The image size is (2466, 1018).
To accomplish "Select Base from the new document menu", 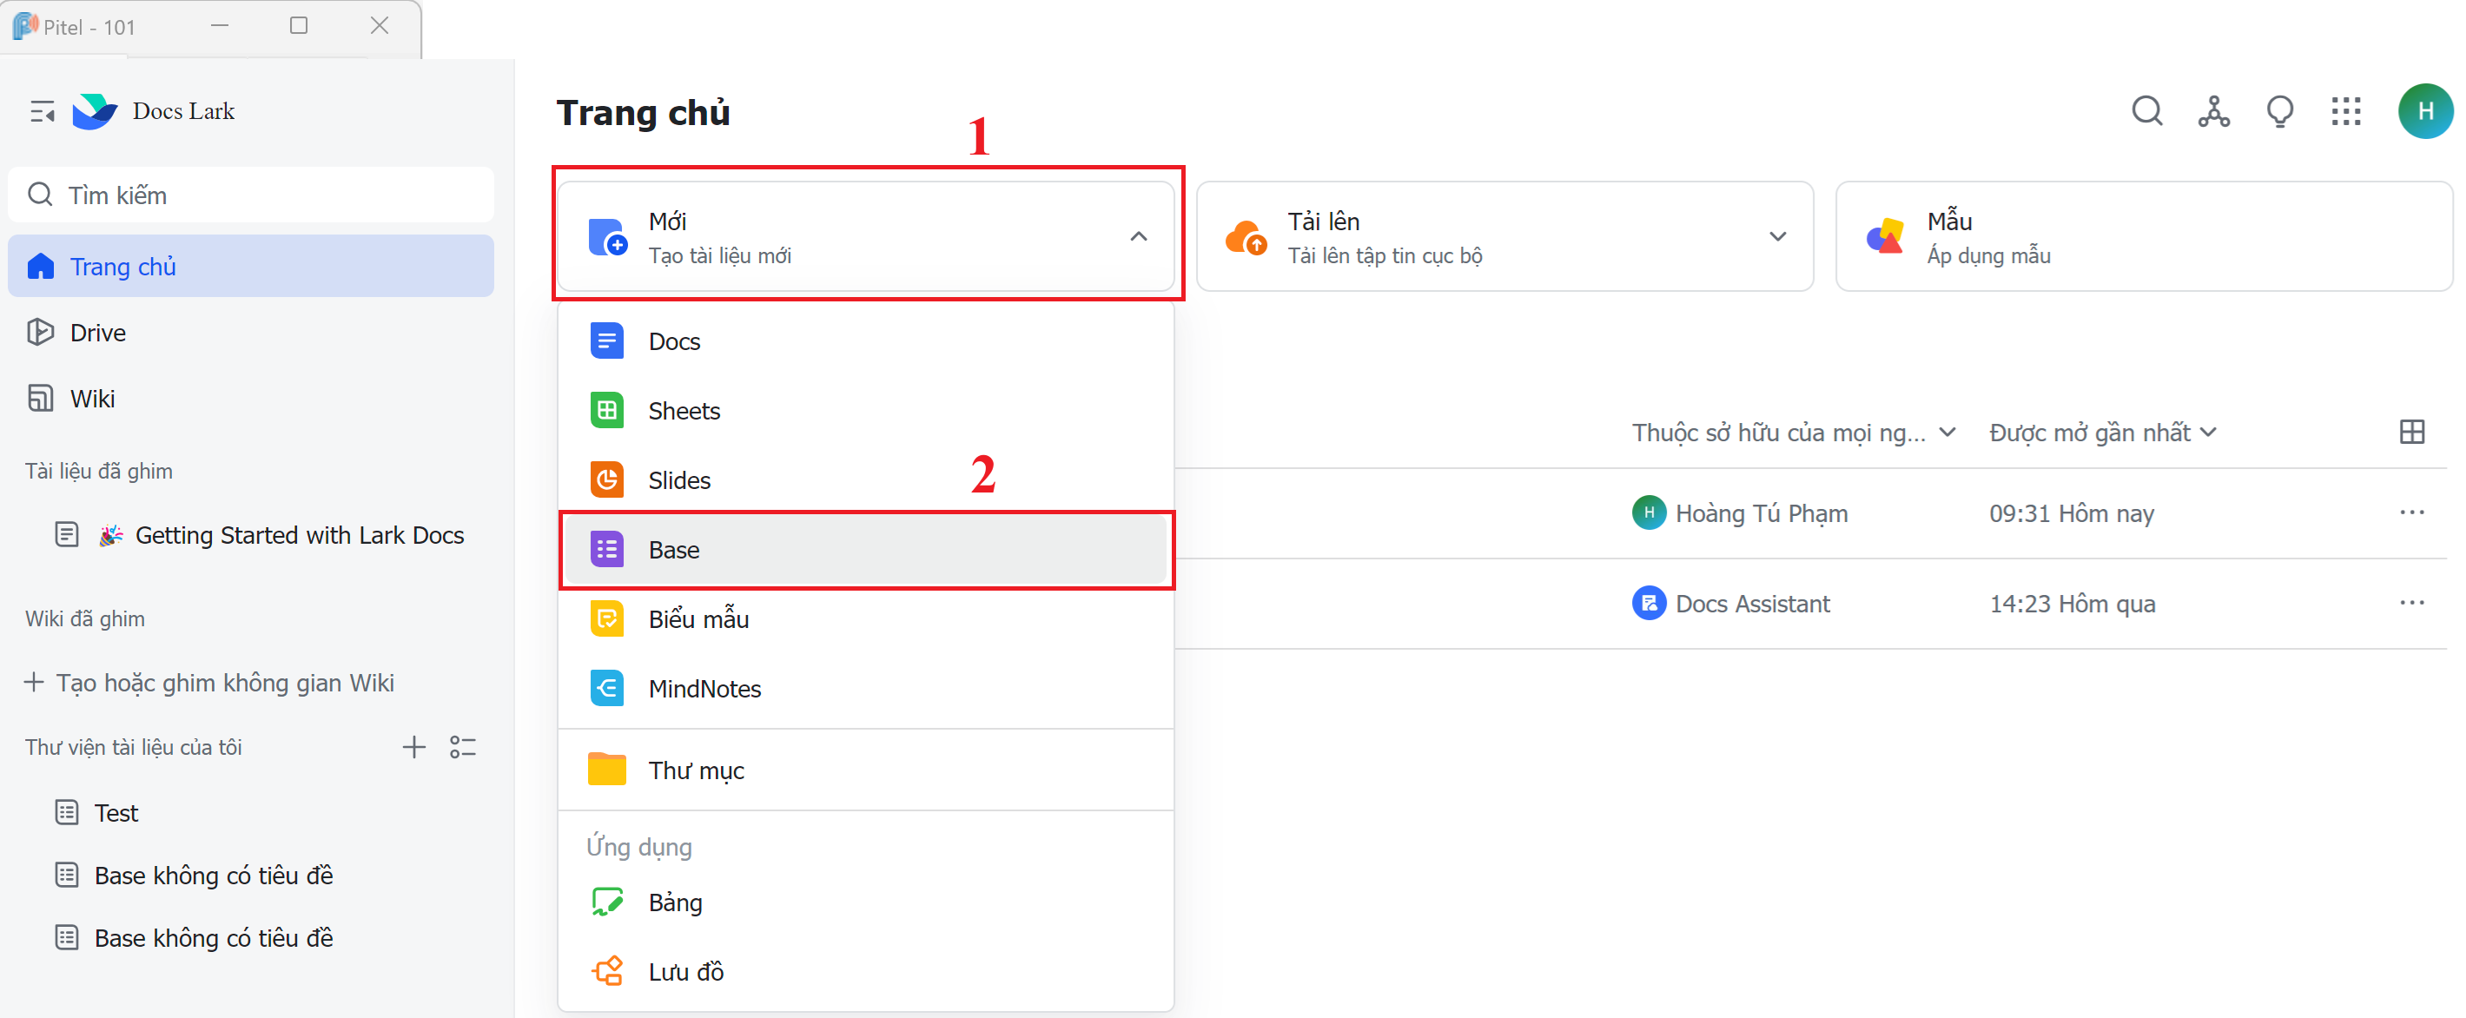I will (x=674, y=550).
